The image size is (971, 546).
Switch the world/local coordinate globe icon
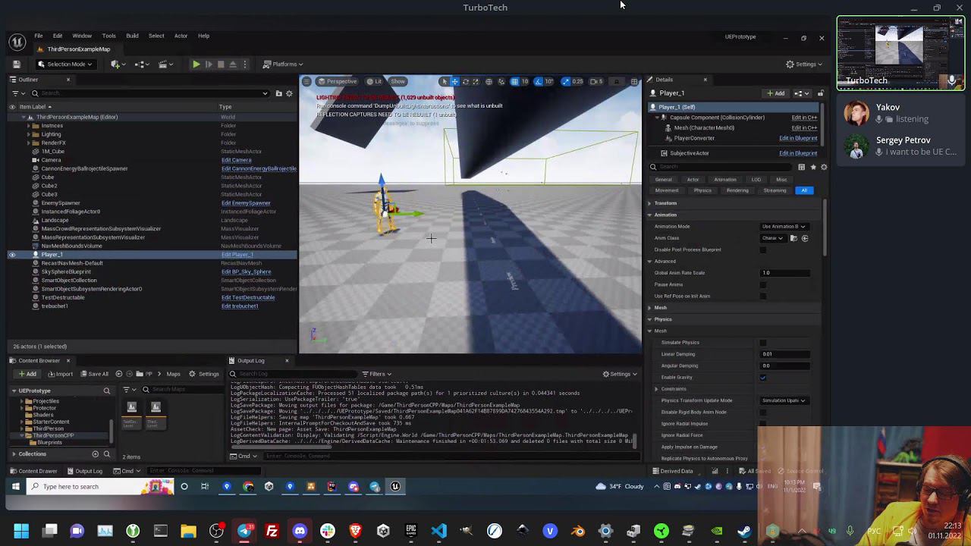[489, 81]
